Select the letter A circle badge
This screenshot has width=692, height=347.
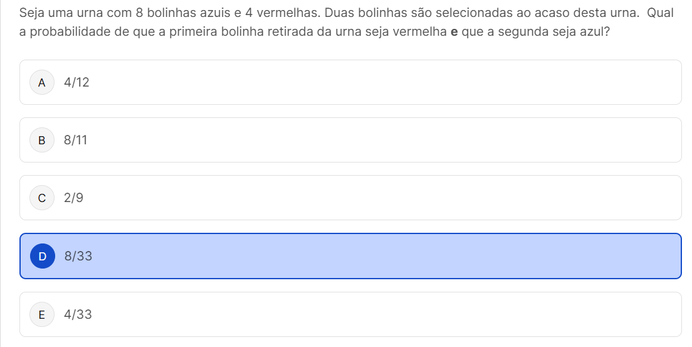(42, 82)
